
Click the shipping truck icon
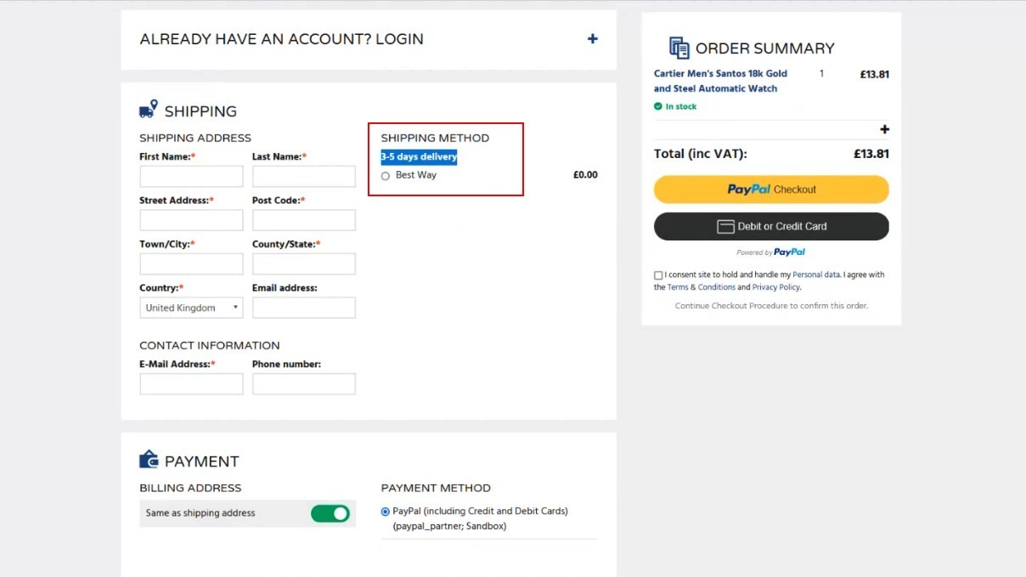pos(149,110)
